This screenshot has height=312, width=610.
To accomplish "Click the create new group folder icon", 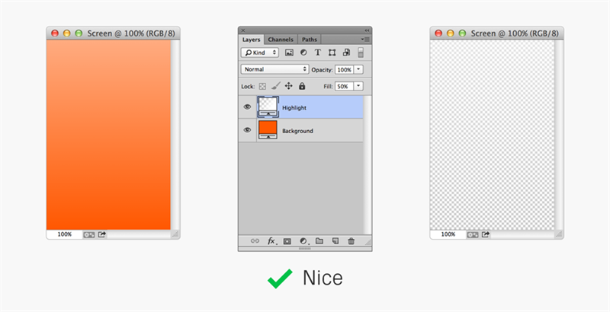I will (x=319, y=241).
